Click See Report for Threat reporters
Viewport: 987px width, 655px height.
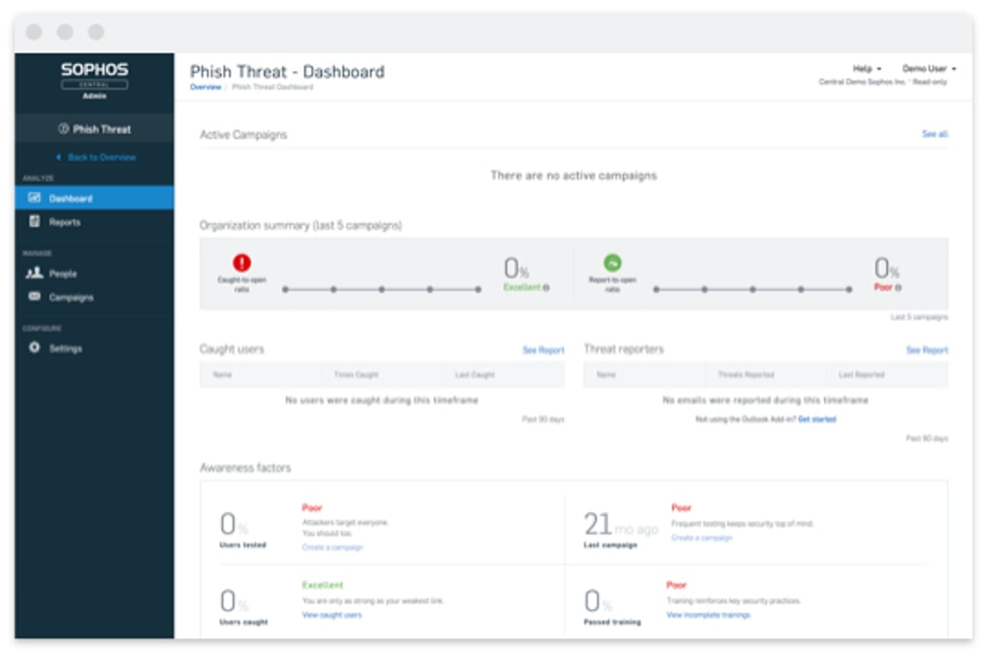[x=927, y=351]
